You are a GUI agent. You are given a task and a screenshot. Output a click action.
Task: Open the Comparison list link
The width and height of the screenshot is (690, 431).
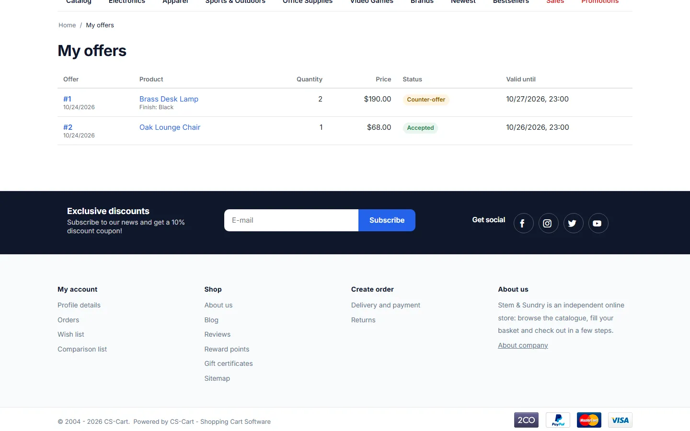pyautogui.click(x=82, y=349)
